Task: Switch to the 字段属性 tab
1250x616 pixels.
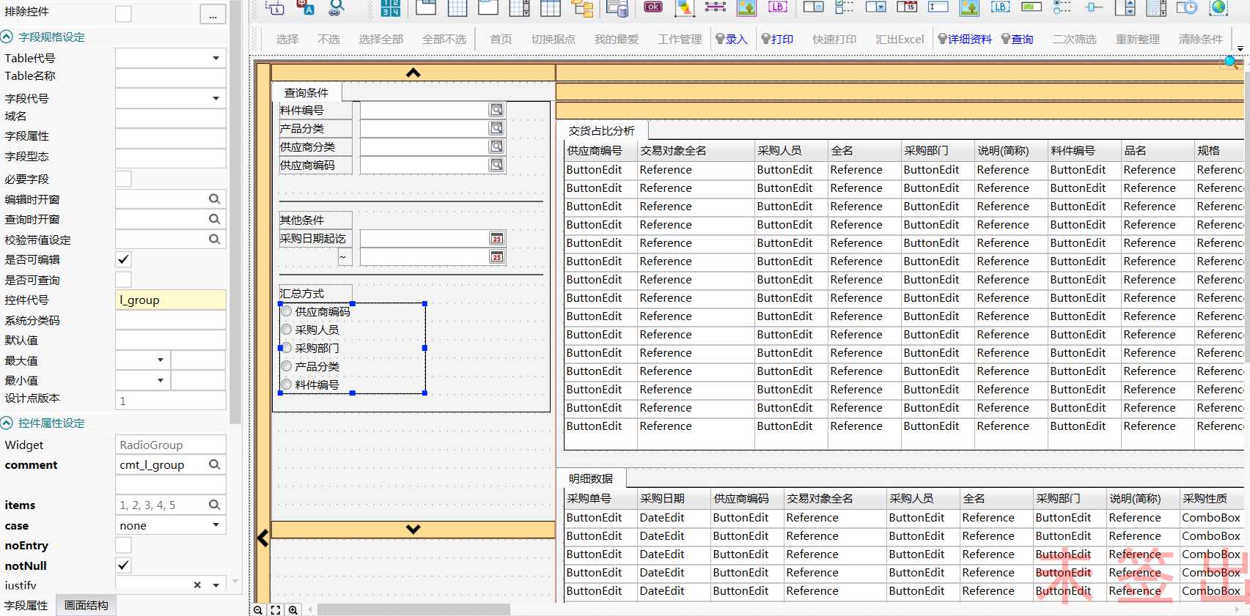Action: click(x=26, y=605)
